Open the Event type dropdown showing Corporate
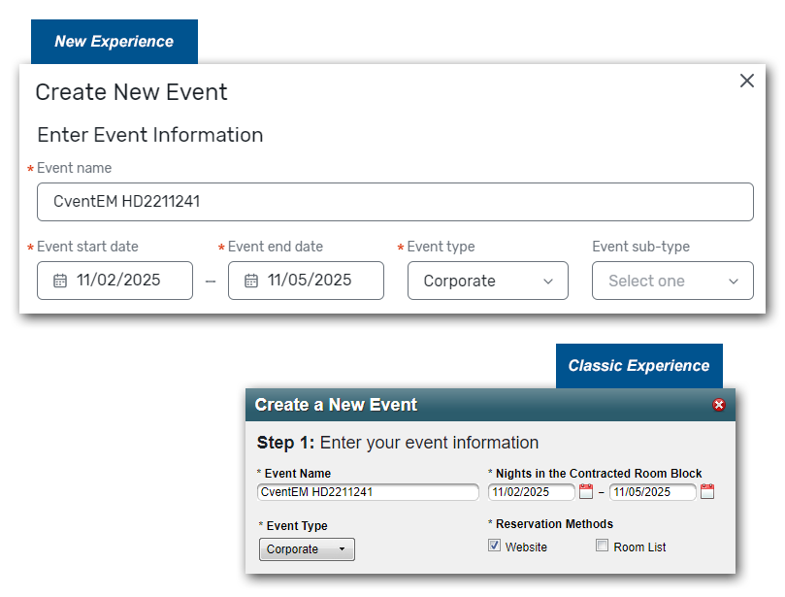 487,281
